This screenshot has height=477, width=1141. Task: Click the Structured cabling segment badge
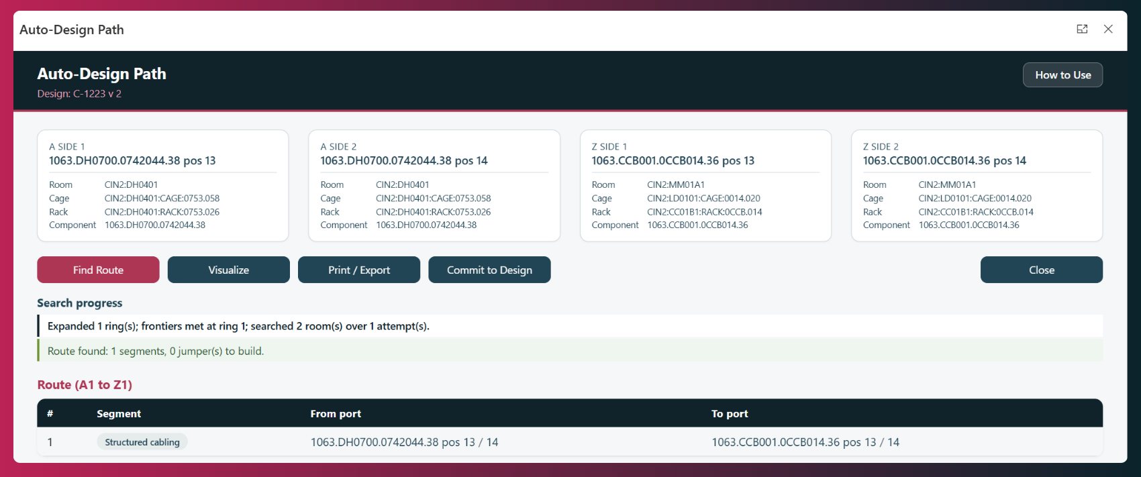pyautogui.click(x=142, y=442)
